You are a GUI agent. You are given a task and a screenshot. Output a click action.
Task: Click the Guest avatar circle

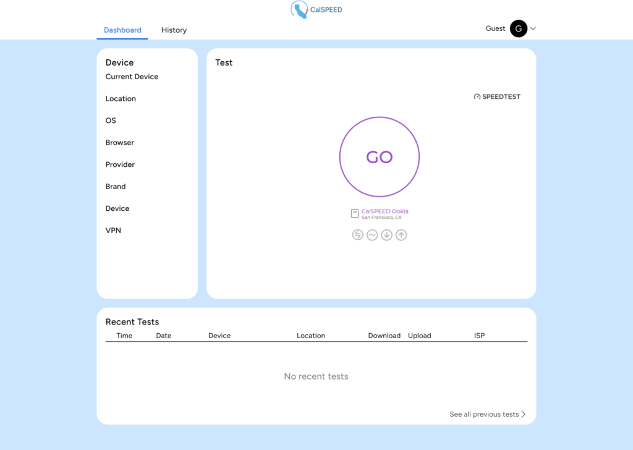tap(518, 28)
